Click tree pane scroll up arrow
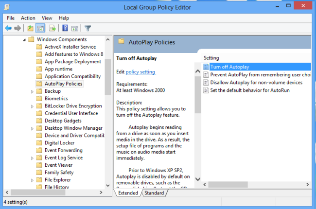The width and height of the screenshot is (316, 209). (108, 39)
